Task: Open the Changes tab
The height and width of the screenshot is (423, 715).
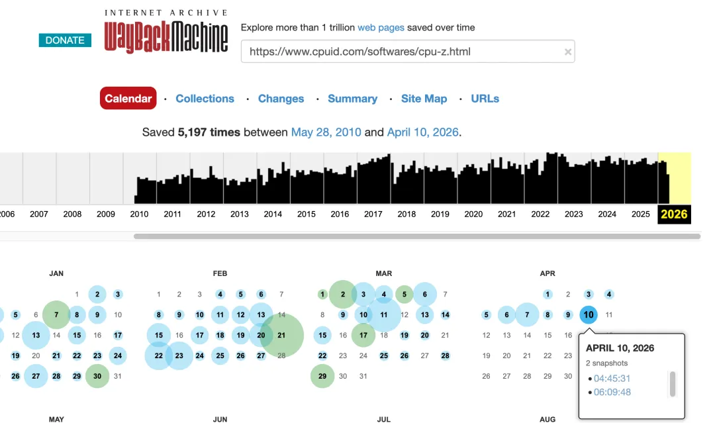Action: [x=281, y=99]
